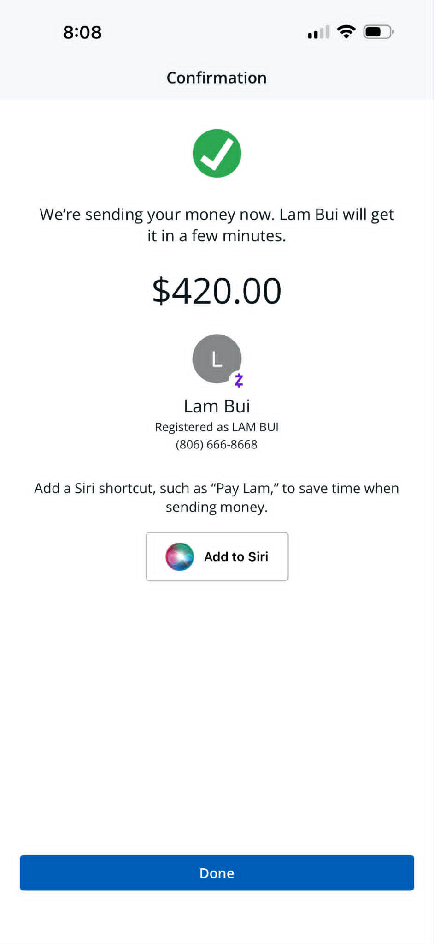The height and width of the screenshot is (944, 434).
Task: Tap the 8:08 clock in status bar
Action: click(x=82, y=32)
